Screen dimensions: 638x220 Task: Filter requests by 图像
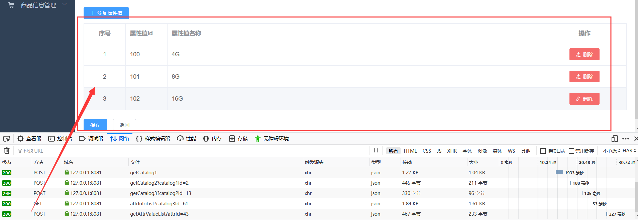[482, 151]
